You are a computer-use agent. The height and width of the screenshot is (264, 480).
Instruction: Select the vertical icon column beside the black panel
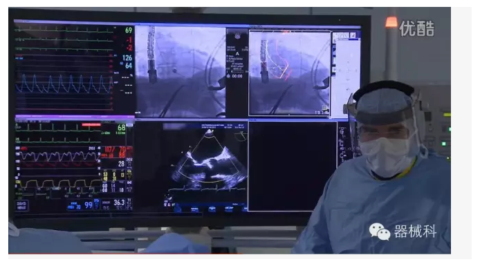pyautogui.click(x=342, y=144)
